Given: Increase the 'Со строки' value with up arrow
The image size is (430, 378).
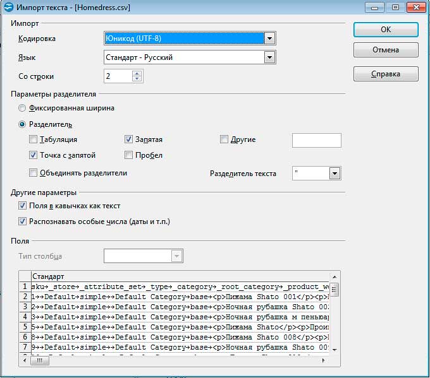Looking at the screenshot, I should (137, 73).
